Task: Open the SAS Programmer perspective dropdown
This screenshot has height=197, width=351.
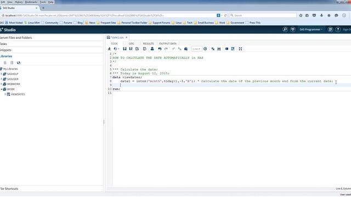Action: click(311, 30)
